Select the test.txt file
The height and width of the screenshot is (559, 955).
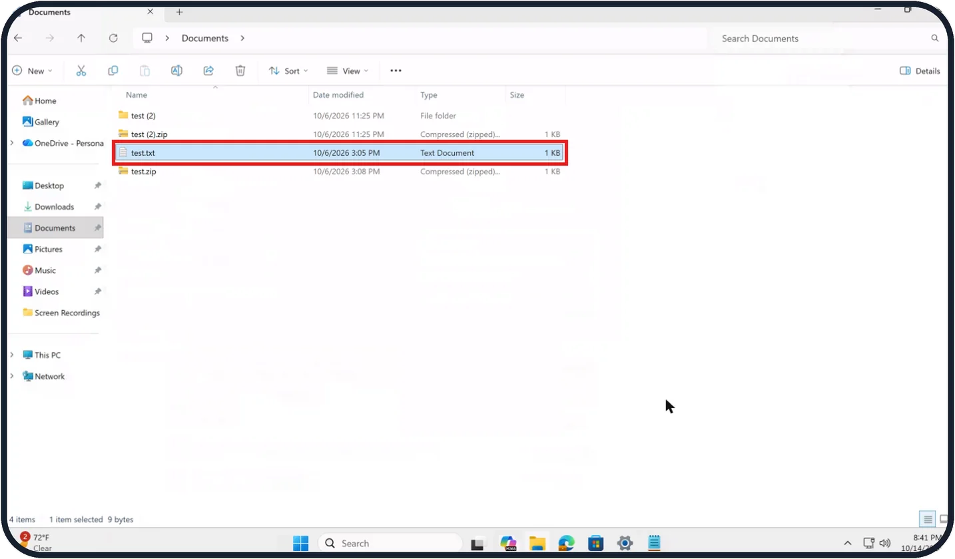(340, 153)
